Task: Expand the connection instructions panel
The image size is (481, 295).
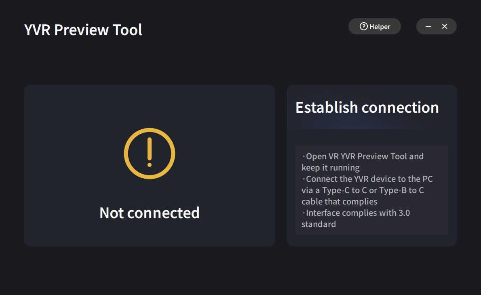Action: (372, 190)
